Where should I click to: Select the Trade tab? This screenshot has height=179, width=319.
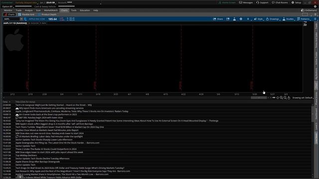(x=18, y=10)
